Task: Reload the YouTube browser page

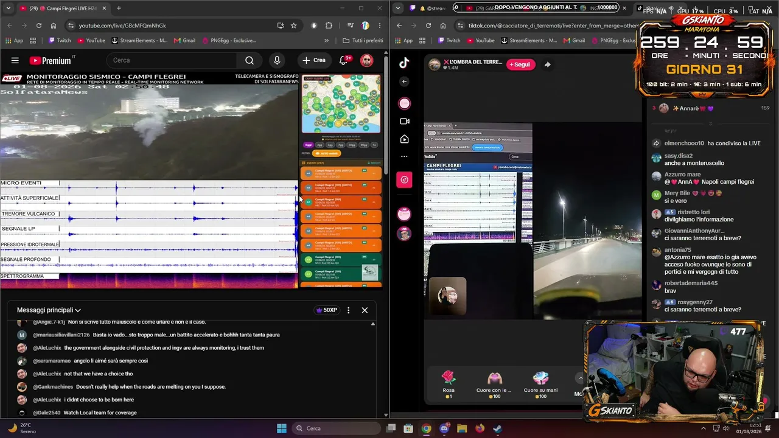Action: point(39,26)
